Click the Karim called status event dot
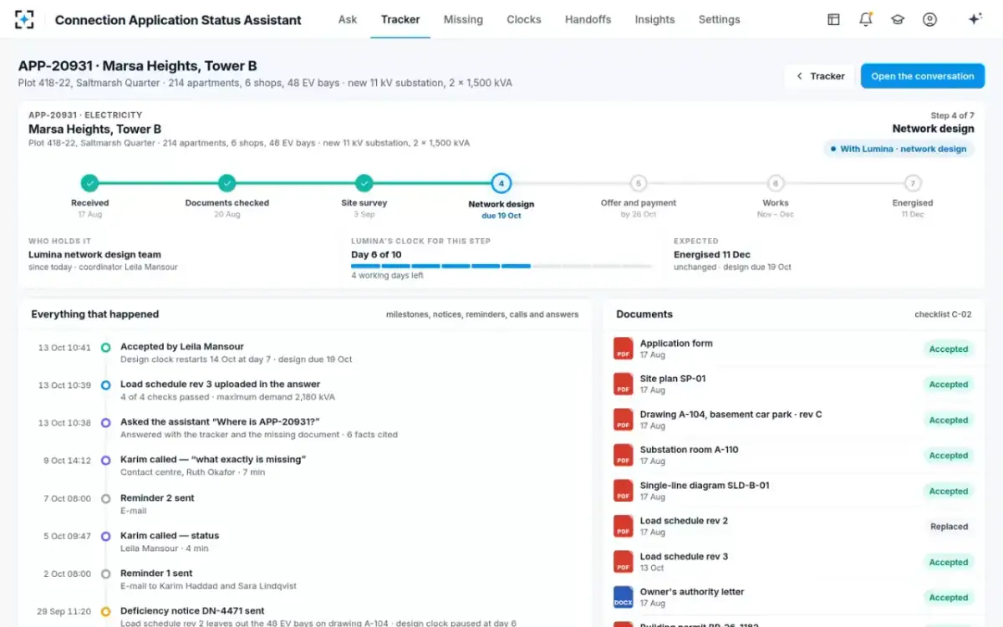 pos(105,536)
